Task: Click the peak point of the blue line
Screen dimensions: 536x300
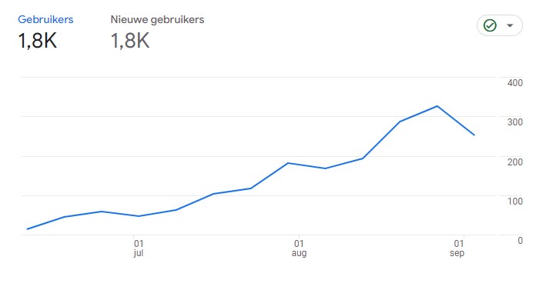Action: click(437, 106)
